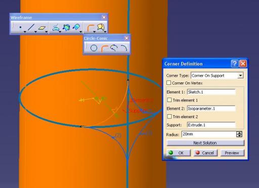This screenshot has height=188, width=259.
Task: Expand the Point tool flyout arrow
Action: tap(25, 32)
